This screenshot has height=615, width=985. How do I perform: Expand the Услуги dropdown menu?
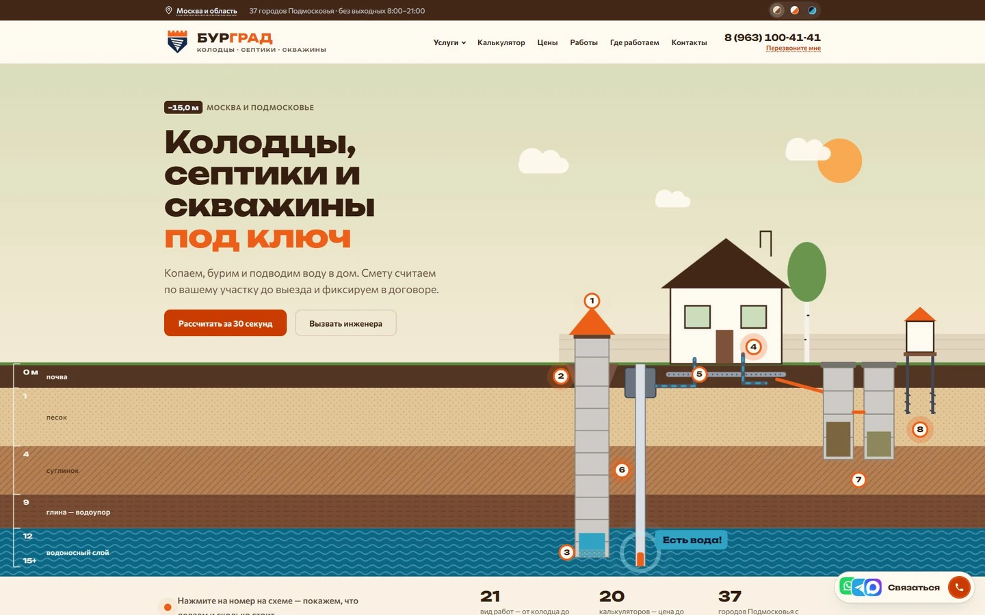(449, 42)
